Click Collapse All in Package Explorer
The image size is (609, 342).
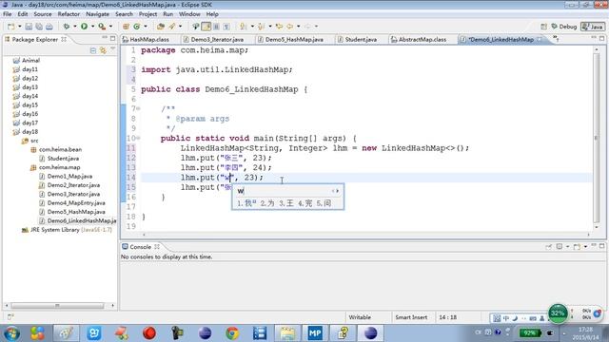point(93,50)
